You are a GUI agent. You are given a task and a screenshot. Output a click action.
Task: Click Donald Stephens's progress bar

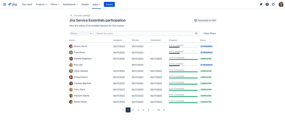pyautogui.click(x=183, y=59)
